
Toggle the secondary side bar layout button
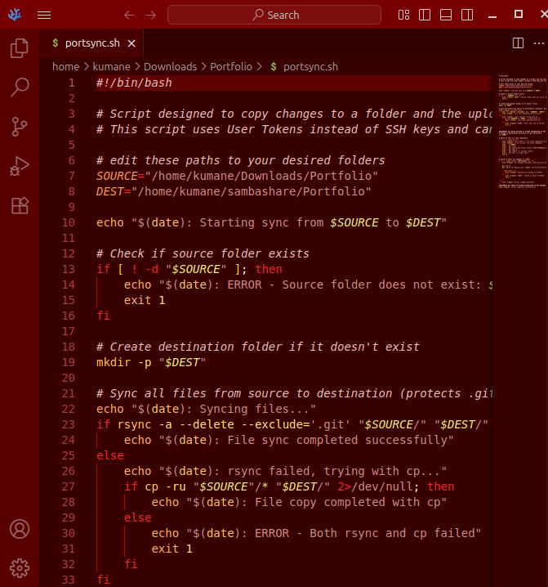coord(466,15)
